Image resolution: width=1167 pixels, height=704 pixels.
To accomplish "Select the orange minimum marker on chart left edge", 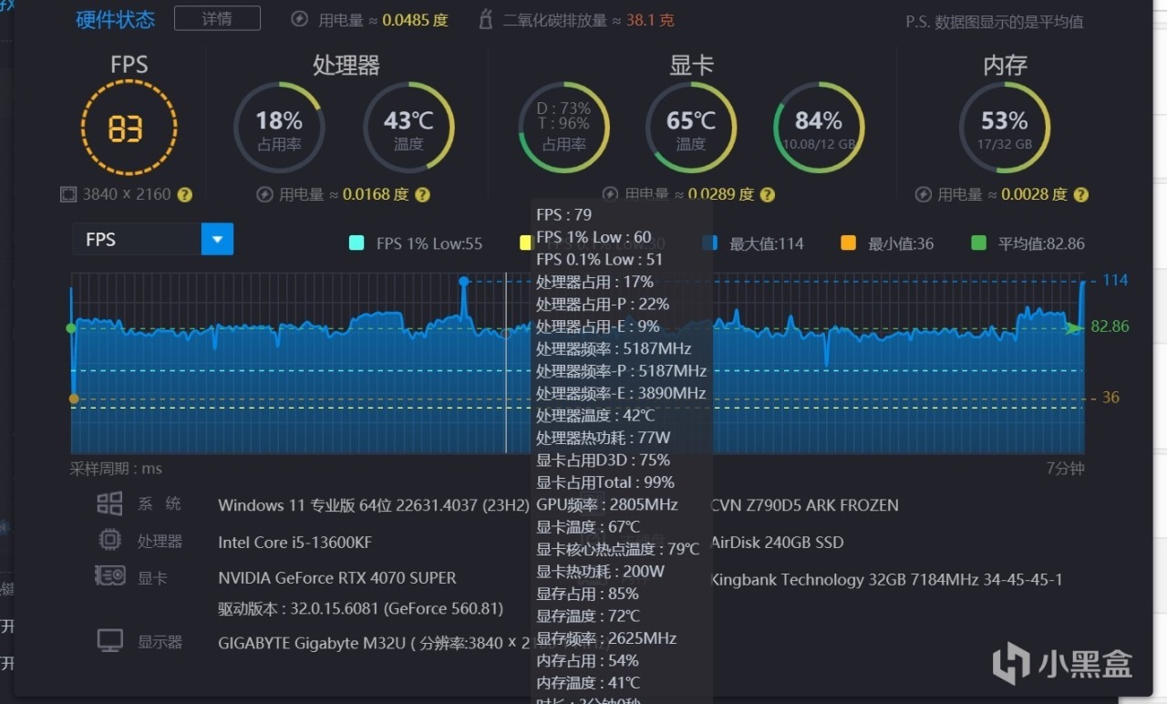I will [74, 399].
